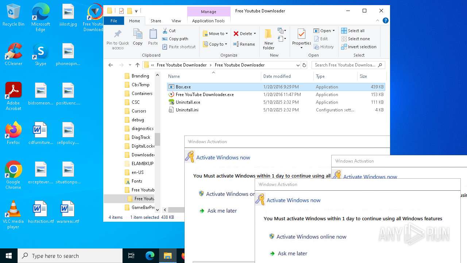Select Cut in the Clipboard group

point(169,31)
